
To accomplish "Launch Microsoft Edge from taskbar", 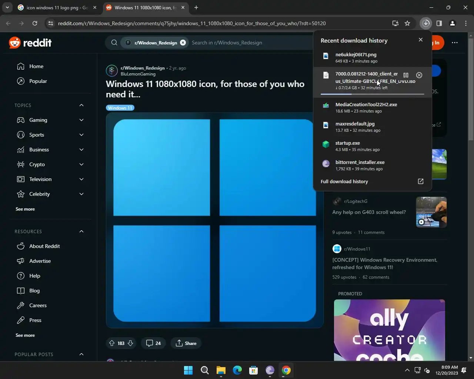I will point(237,370).
